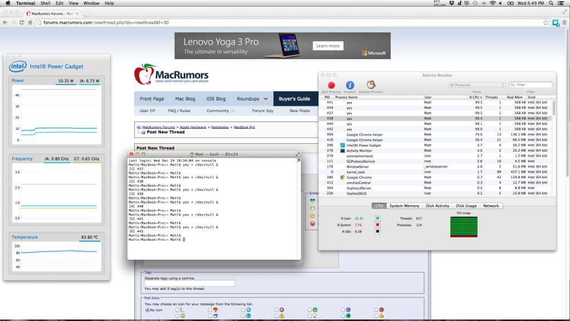Image resolution: width=570 pixels, height=321 pixels.
Task: Click the Inspect info icon in Activity Monitor
Action: pyautogui.click(x=350, y=85)
